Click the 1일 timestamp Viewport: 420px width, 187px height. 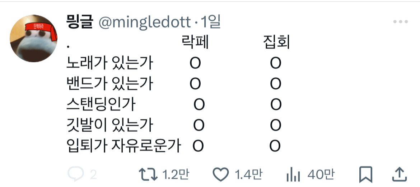[x=211, y=23]
